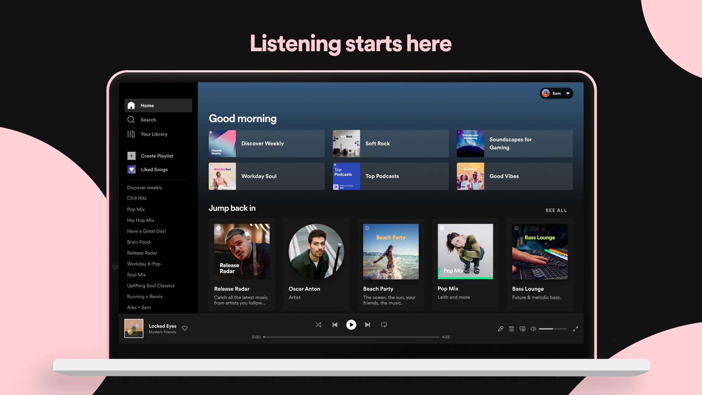Expand to full screen view
This screenshot has height=395, width=702.
point(575,328)
